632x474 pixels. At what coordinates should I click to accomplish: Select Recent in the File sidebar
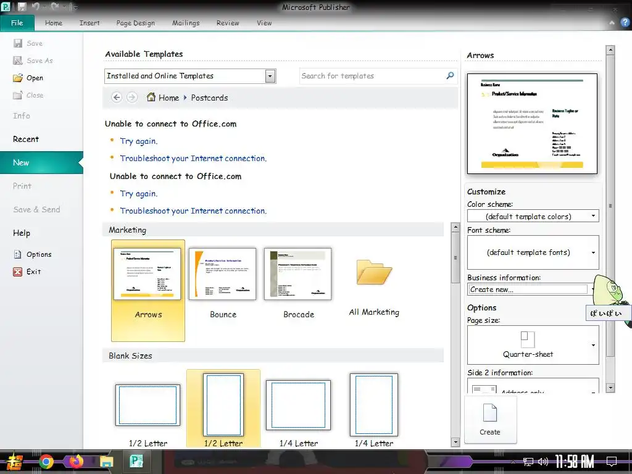click(26, 139)
